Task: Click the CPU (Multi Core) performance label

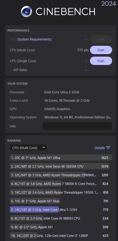Action: [x=22, y=50]
